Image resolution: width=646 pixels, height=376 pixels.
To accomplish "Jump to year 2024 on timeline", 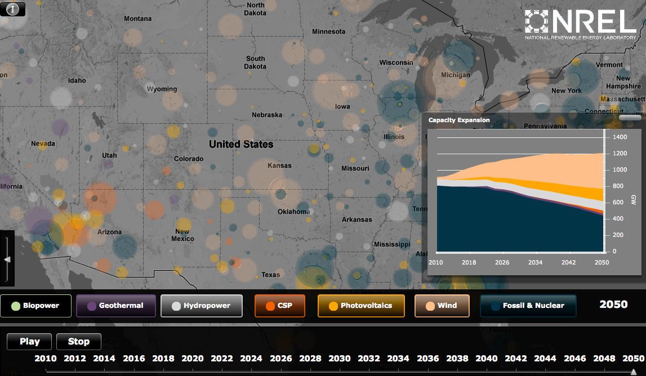I will point(251,359).
